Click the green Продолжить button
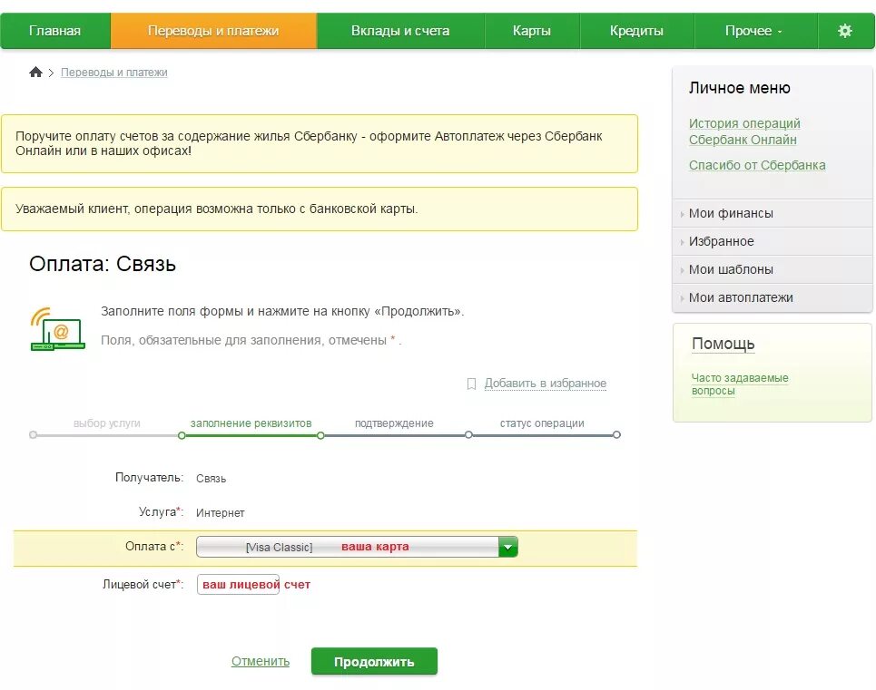876x690 pixels. pyautogui.click(x=374, y=662)
